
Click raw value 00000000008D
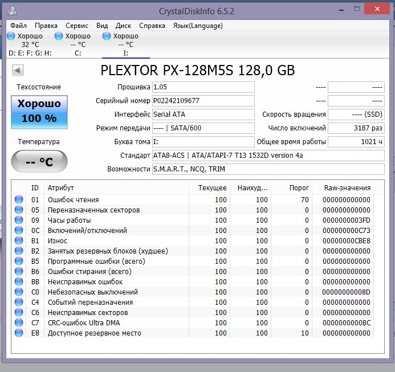point(347,292)
